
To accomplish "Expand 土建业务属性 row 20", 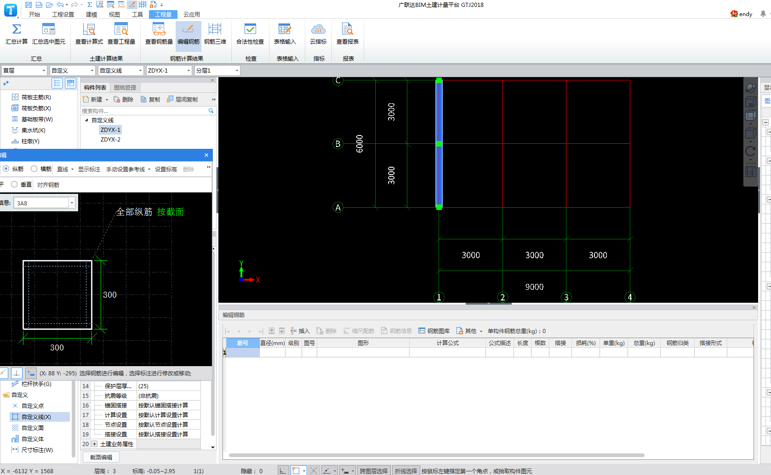I will (x=94, y=444).
